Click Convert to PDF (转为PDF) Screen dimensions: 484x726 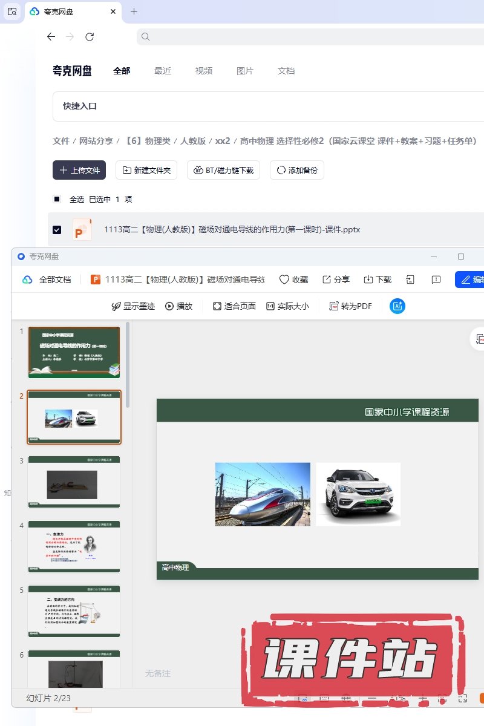(x=350, y=306)
